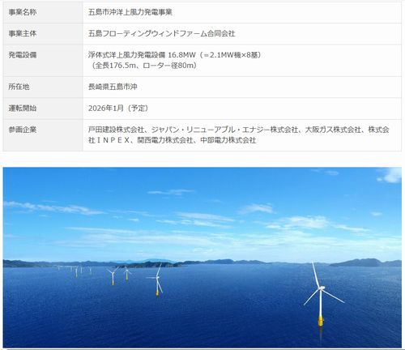Click the 五島市沖洋上風力発電事業 project name text
The width and height of the screenshot is (405, 350).
pos(130,12)
